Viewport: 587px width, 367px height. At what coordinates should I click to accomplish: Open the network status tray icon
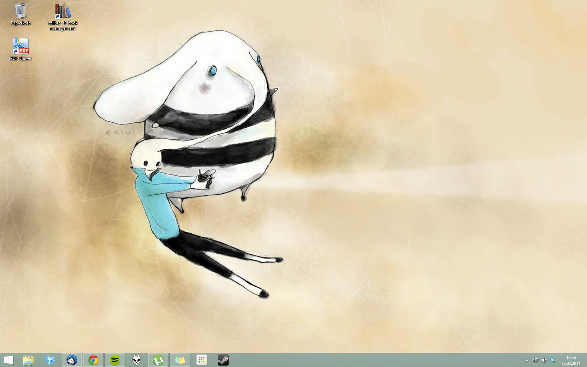click(x=535, y=360)
